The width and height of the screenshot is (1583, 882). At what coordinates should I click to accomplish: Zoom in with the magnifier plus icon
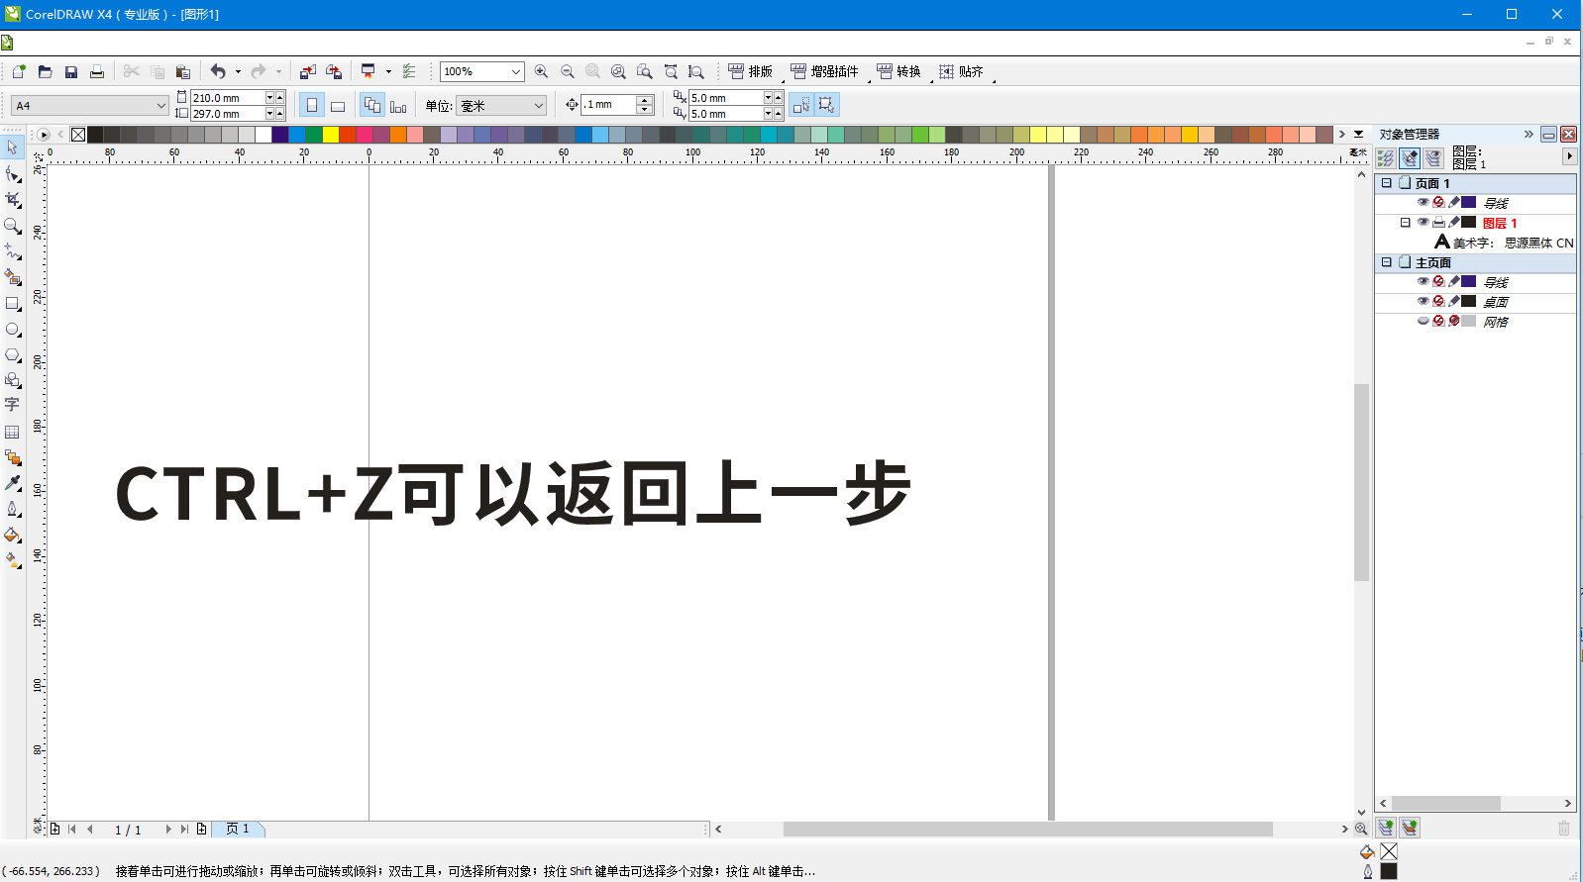(x=541, y=71)
